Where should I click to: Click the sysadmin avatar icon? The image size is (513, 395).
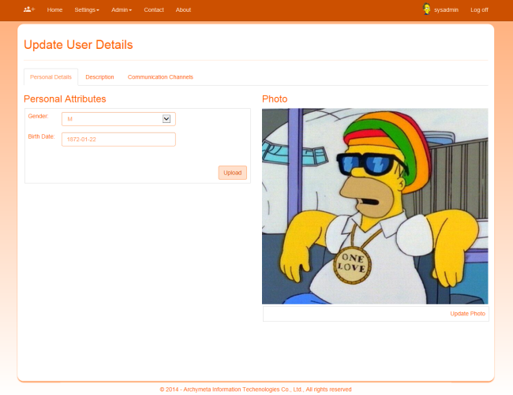426,9
